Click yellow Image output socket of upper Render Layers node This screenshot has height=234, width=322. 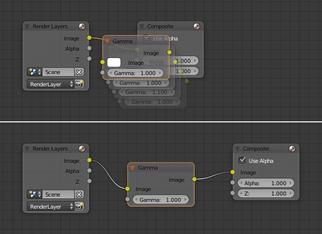coord(89,38)
